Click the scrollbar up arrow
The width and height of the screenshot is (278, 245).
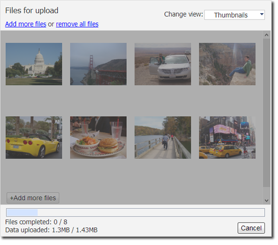266,35
